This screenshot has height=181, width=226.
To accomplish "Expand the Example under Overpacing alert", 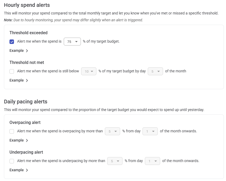I will click(16, 140).
